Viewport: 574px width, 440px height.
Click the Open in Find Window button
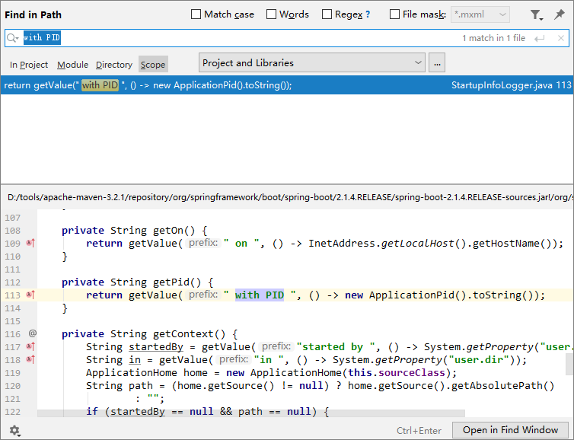(x=510, y=430)
